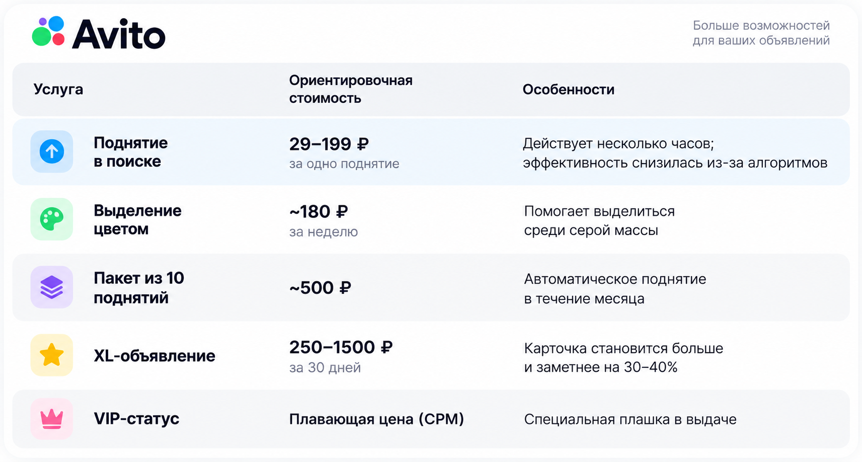
Task: Select the purple stacked layers icon
Action: click(52, 287)
